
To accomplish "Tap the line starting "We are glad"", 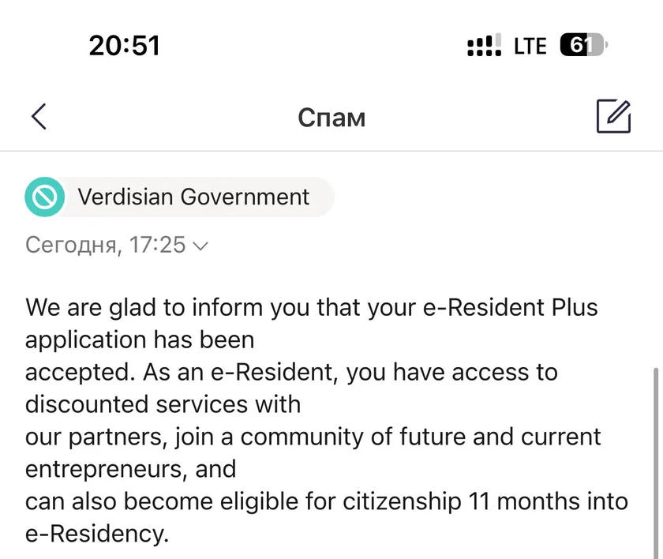I will coord(312,306).
